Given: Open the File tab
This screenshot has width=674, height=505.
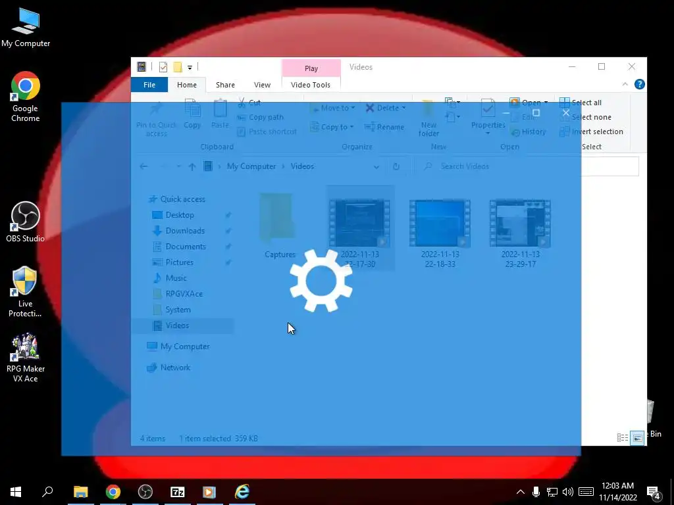Looking at the screenshot, I should [149, 85].
